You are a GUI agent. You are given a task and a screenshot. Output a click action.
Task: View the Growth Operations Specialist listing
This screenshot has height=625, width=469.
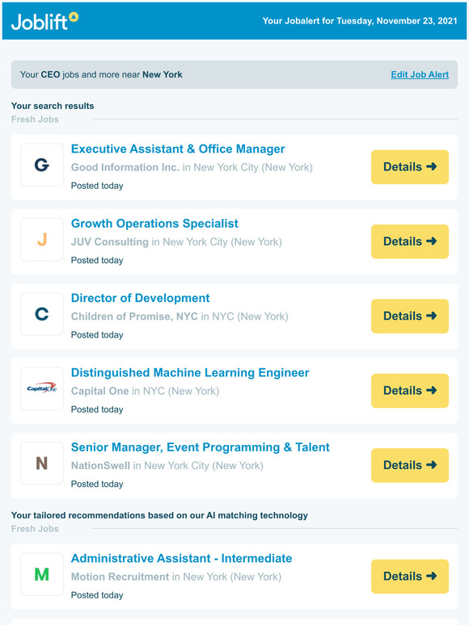click(154, 223)
